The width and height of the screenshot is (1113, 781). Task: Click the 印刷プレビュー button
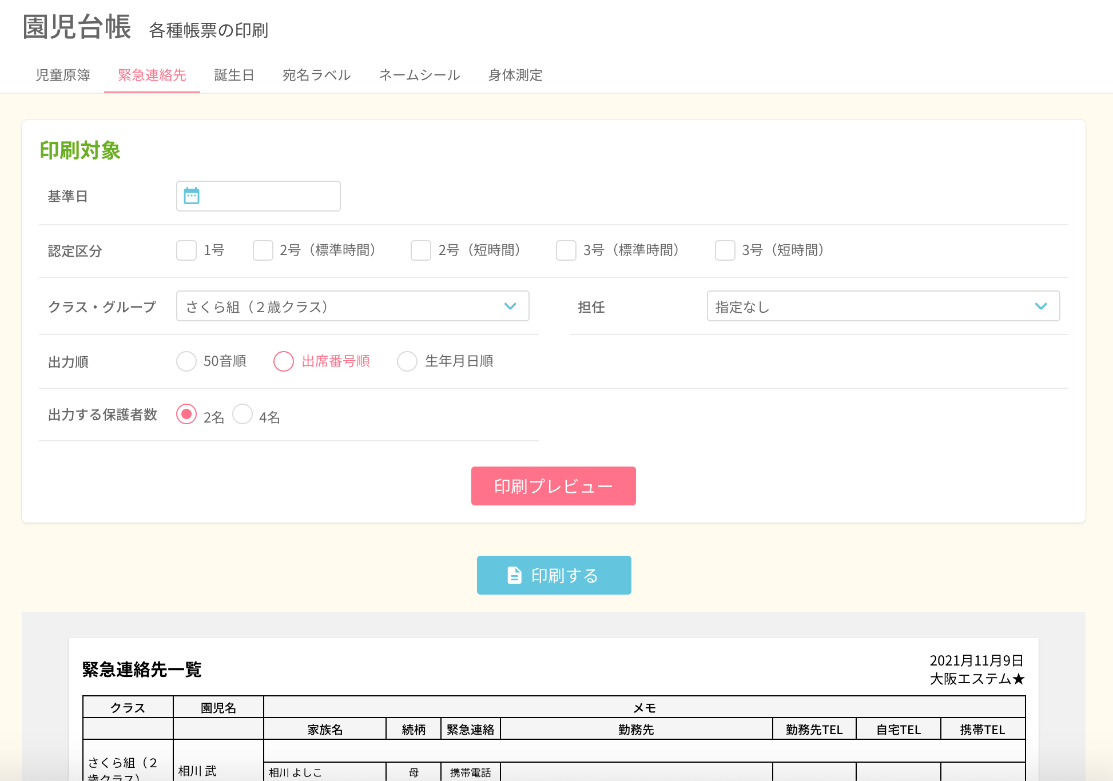(x=554, y=486)
